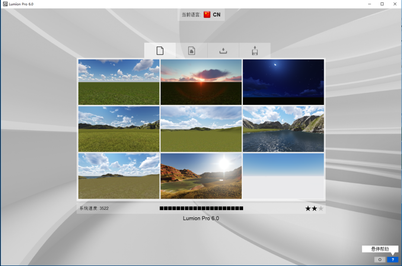Screen dimensions: 402x266
Task: Choose the night sky scene thumbnail
Action: pyautogui.click(x=283, y=82)
